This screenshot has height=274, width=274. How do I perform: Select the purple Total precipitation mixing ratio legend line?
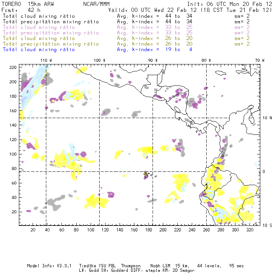pyautogui.click(x=51, y=33)
